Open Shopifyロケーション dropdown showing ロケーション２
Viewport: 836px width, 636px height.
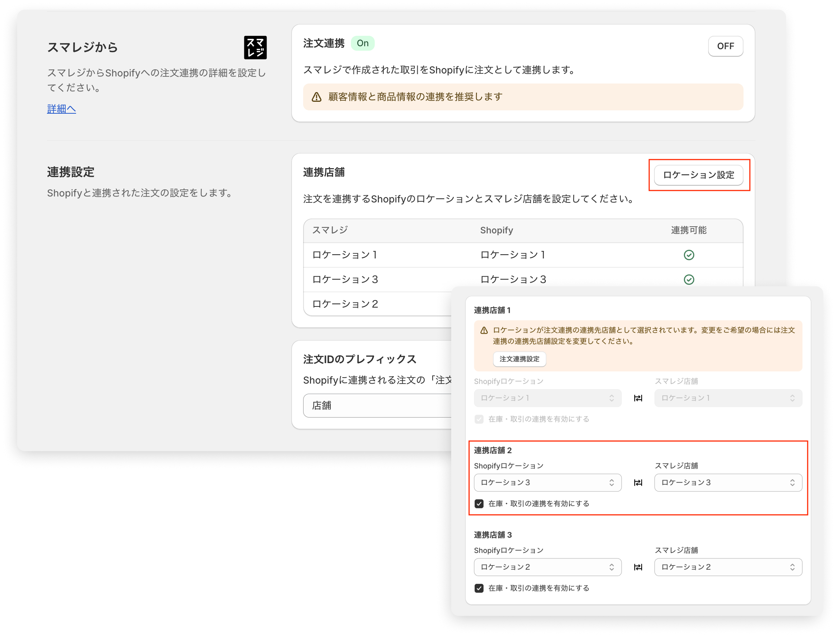(547, 567)
